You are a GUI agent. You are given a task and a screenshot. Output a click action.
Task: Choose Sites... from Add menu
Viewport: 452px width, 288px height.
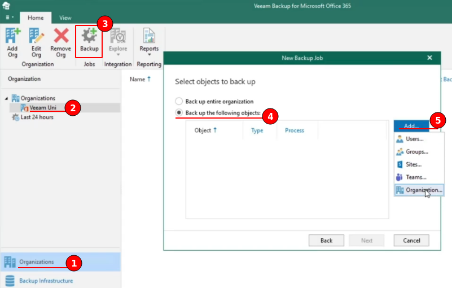(x=419, y=164)
